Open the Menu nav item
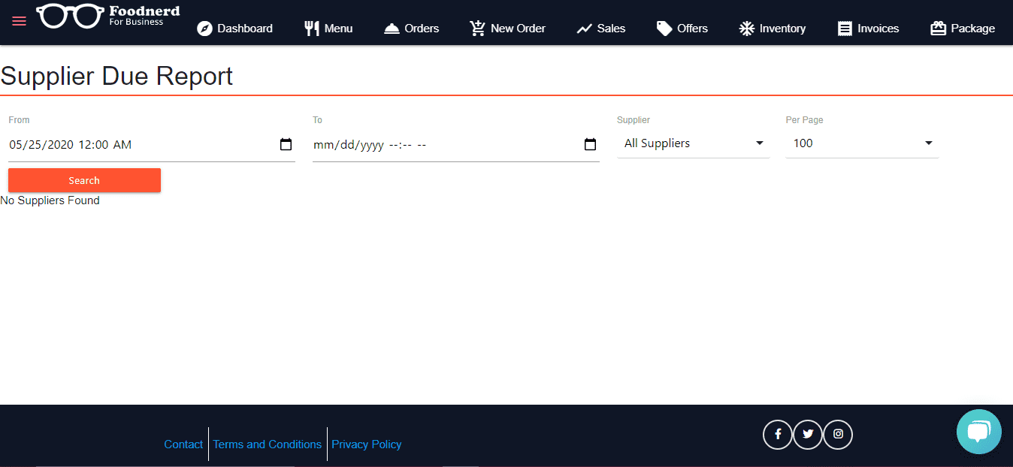 [328, 29]
